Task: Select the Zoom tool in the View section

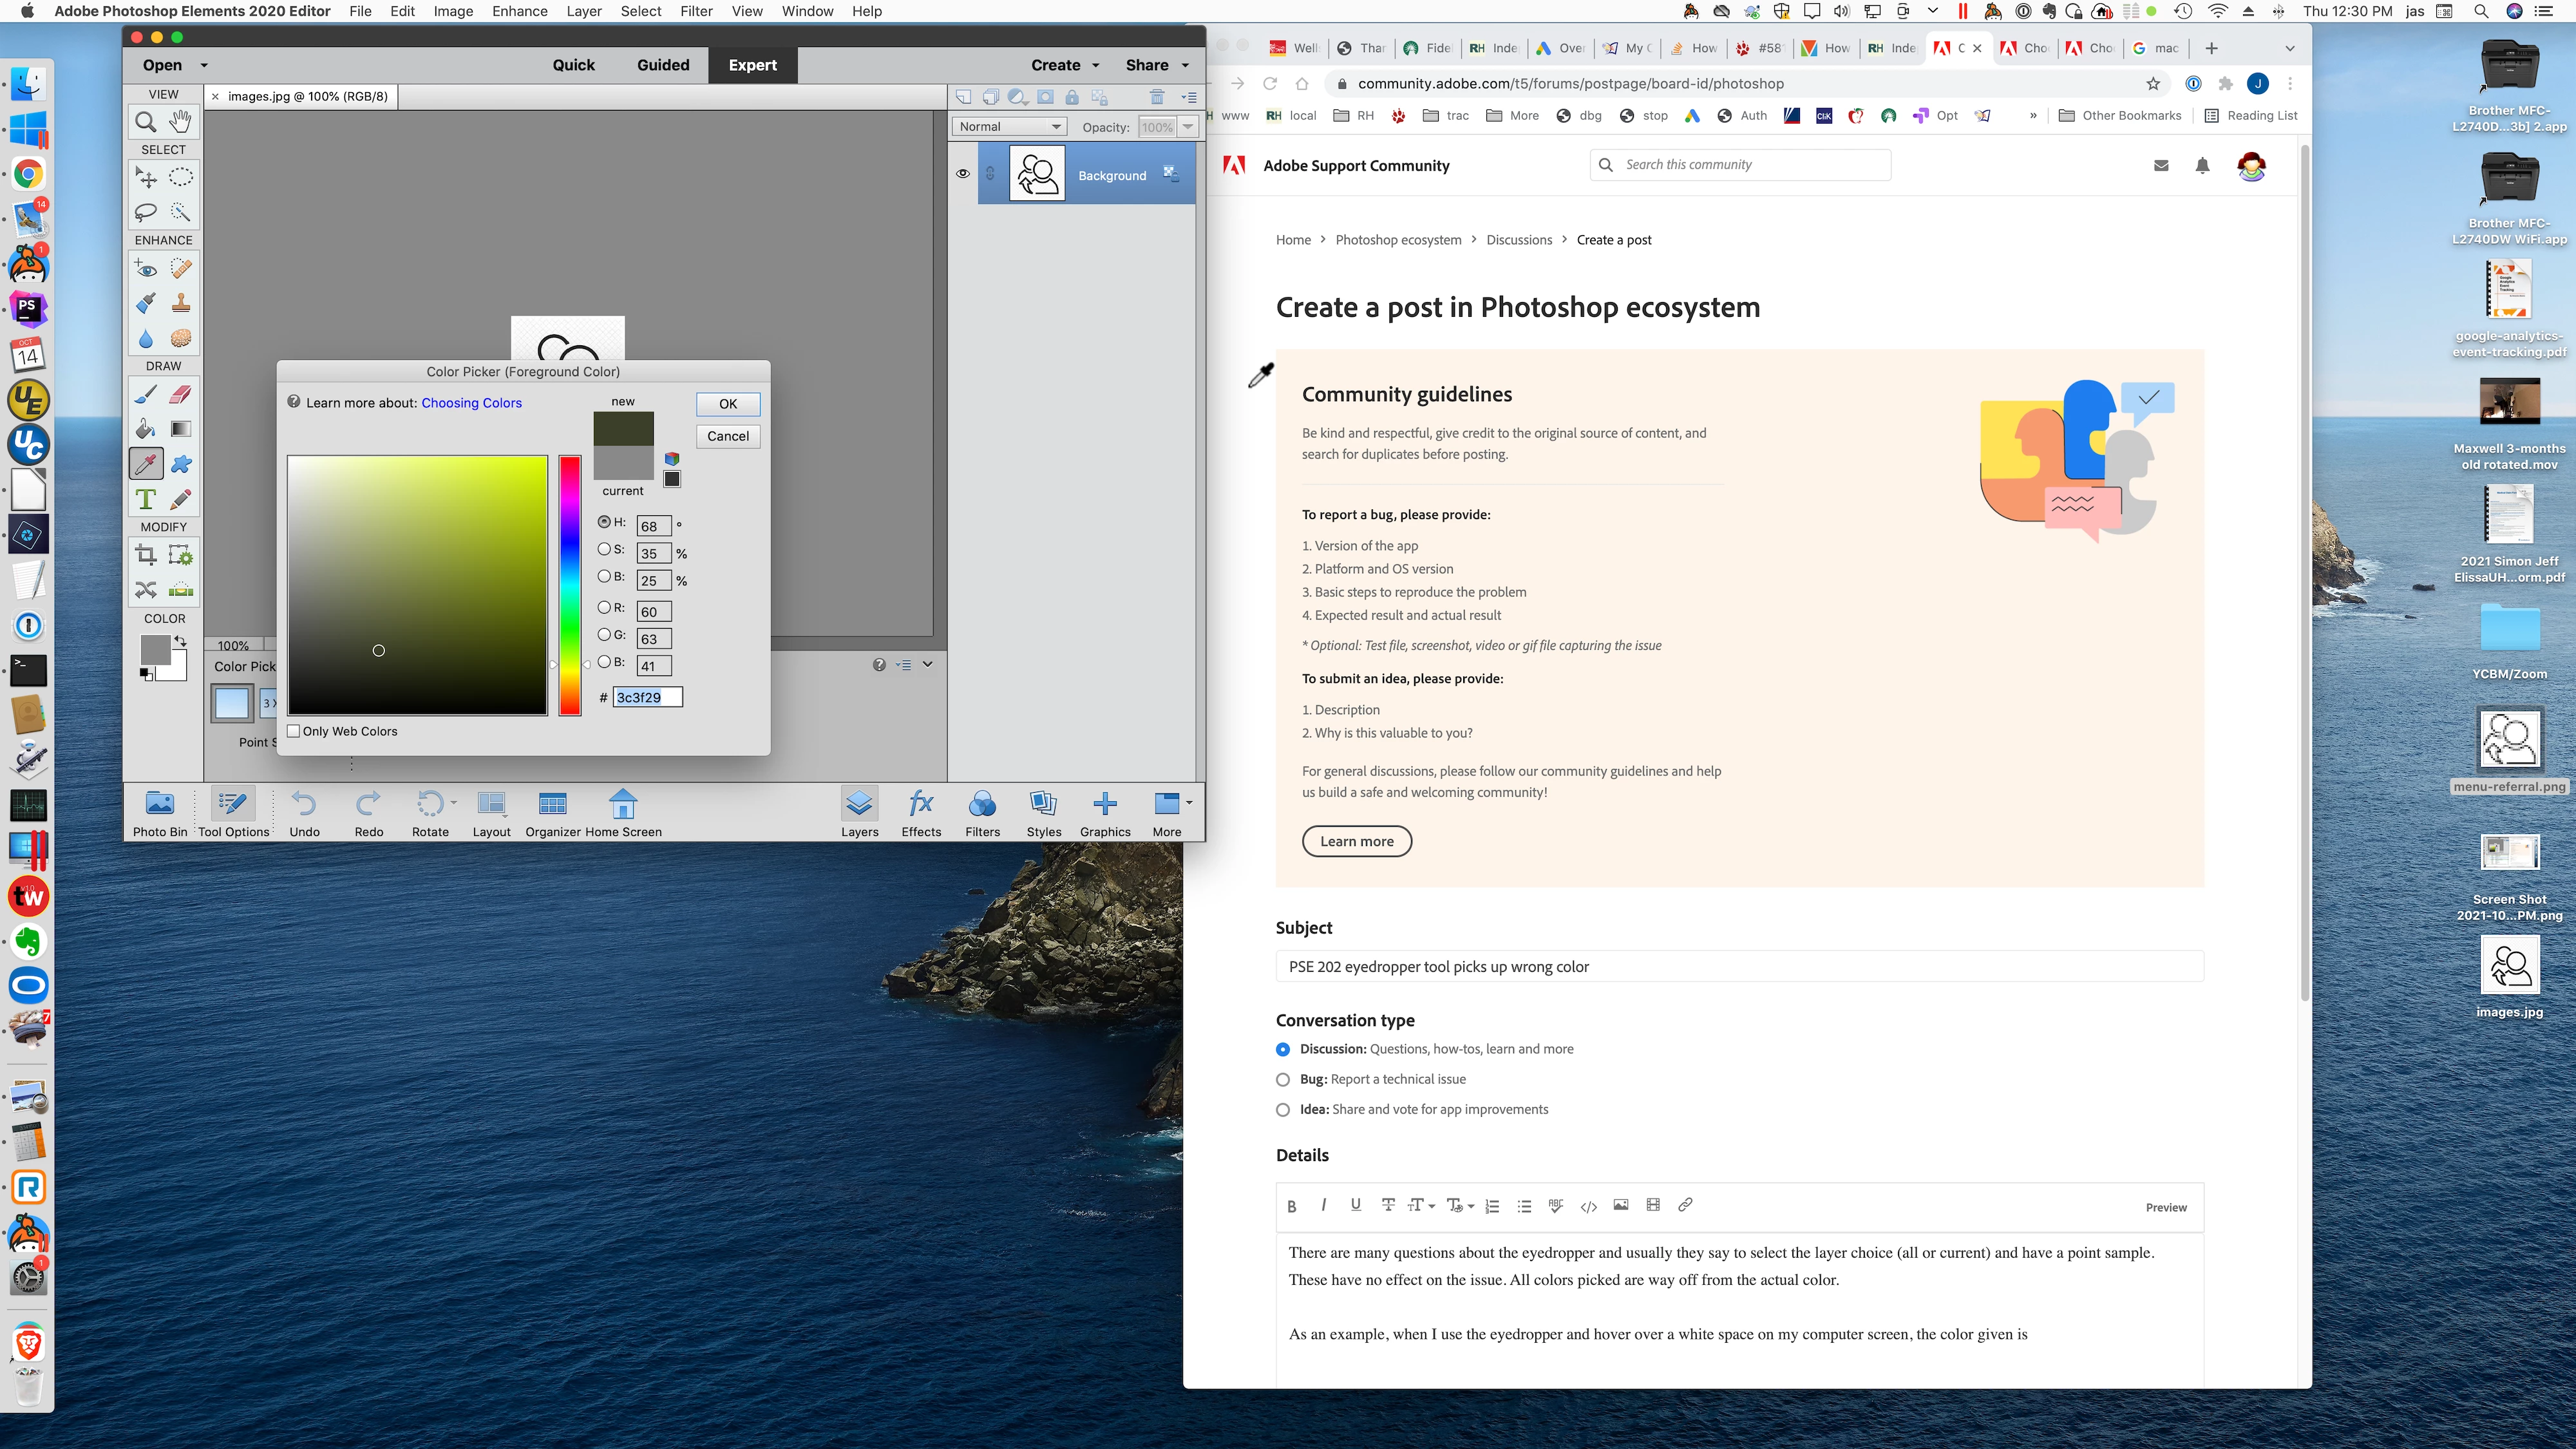Action: click(x=146, y=122)
